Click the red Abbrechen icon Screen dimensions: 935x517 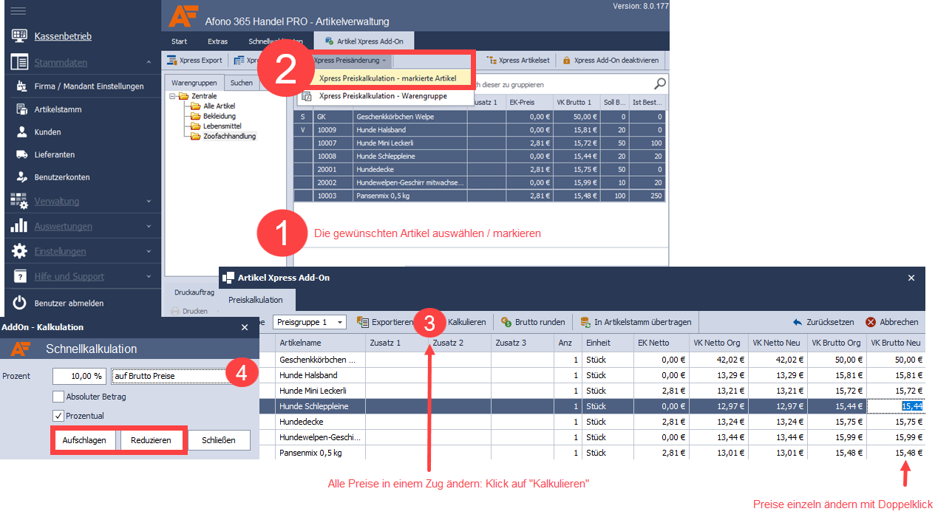[871, 322]
